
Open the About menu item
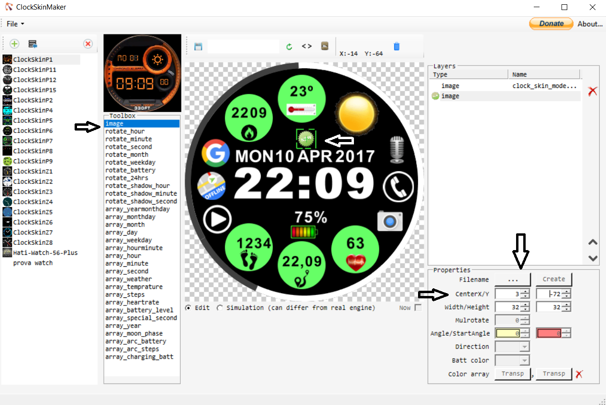(590, 24)
